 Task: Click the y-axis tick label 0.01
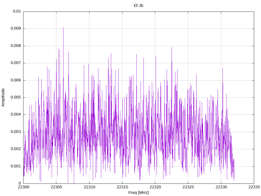(x=17, y=11)
